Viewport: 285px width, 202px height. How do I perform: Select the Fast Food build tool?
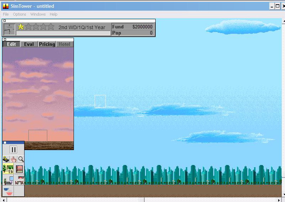[8, 191]
